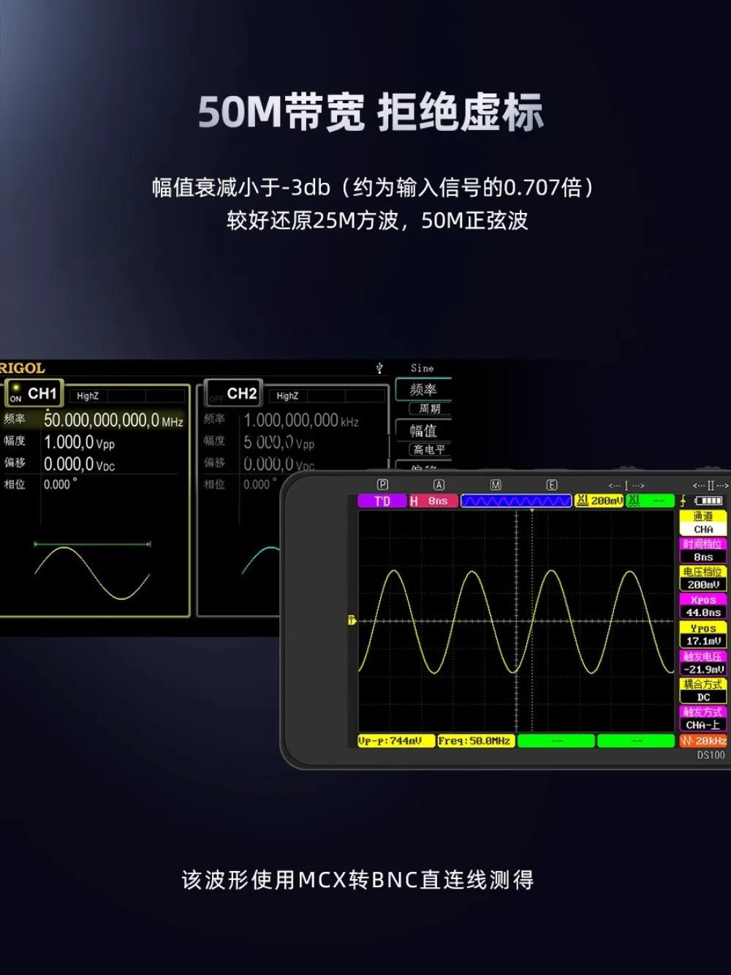Select the CH2 HighZ impedance tab
731x975 pixels.
point(287,396)
